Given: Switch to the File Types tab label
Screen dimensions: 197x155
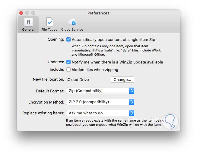Looking at the screenshot, I should coord(49,29).
